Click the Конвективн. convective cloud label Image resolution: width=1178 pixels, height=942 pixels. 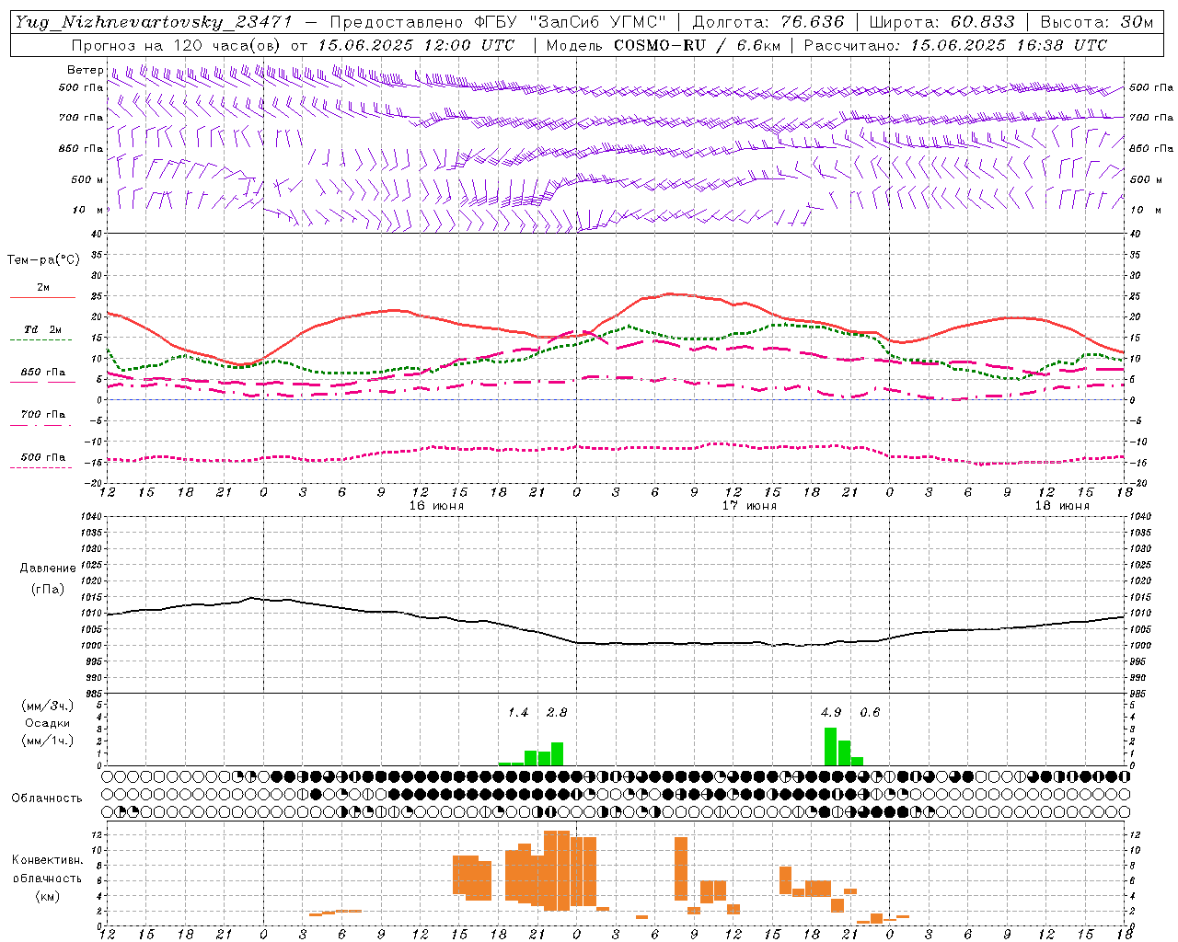click(x=47, y=860)
